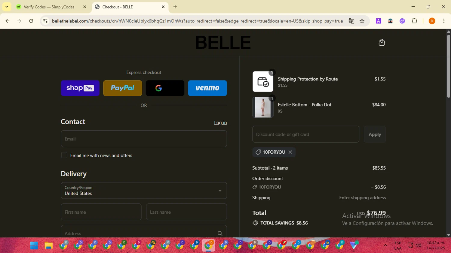Screen dimensions: 451x253
Task: Switch the ESP LAA keyboard language
Action: tap(398, 245)
